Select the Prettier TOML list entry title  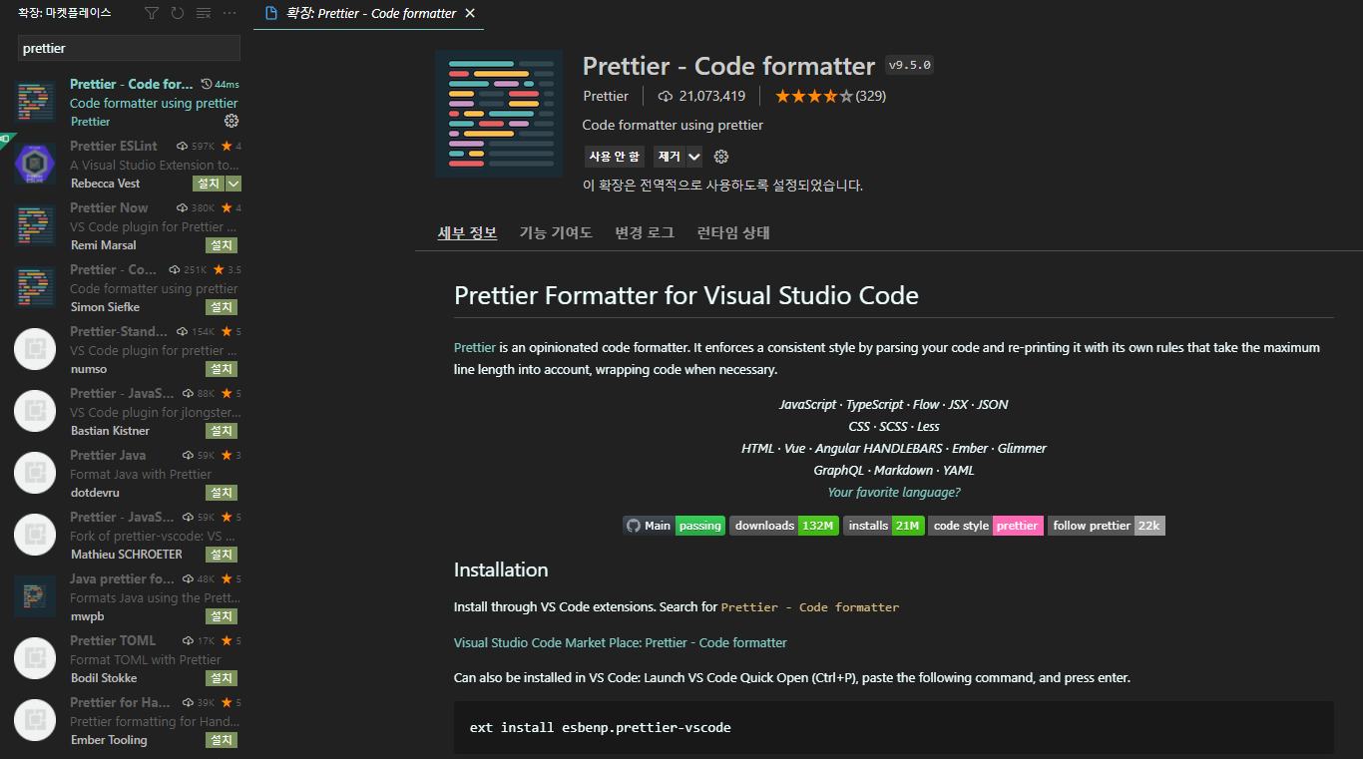pyautogui.click(x=113, y=640)
